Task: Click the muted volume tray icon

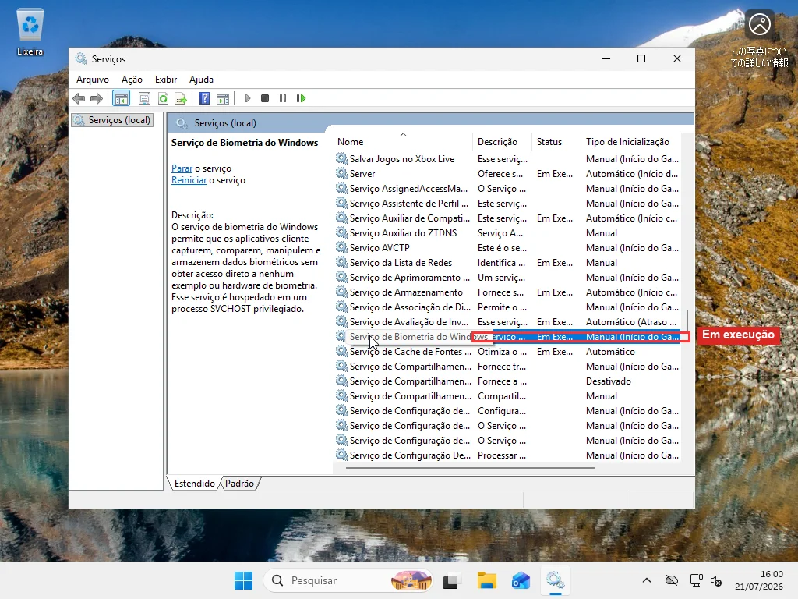Action: click(x=716, y=580)
